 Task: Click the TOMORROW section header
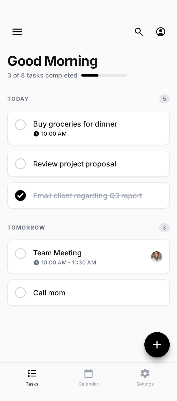tap(26, 228)
